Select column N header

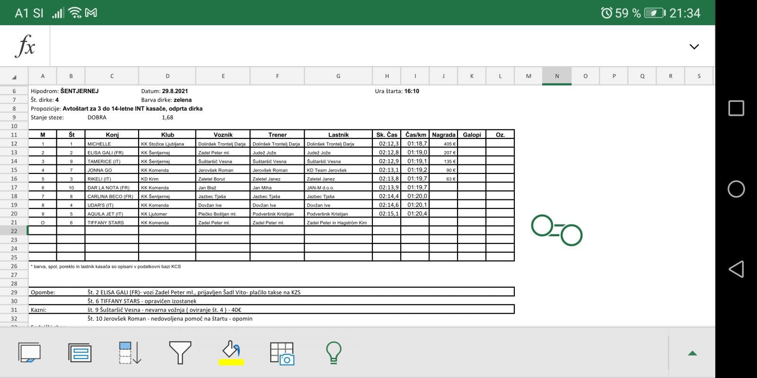(557, 76)
